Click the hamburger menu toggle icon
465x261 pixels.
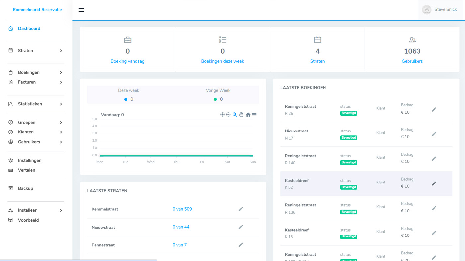coord(81,10)
